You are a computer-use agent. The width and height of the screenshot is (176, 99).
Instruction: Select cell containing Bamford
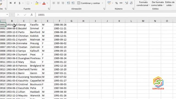(36, 32)
